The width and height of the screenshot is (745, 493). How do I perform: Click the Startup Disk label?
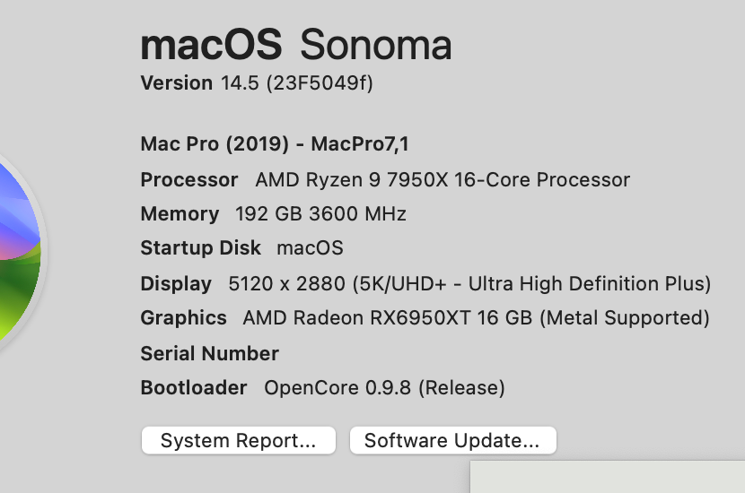200,248
